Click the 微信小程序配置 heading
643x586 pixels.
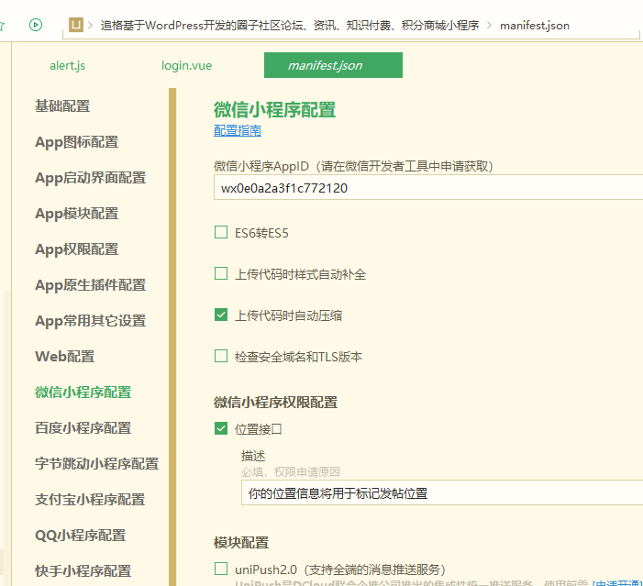(x=275, y=109)
